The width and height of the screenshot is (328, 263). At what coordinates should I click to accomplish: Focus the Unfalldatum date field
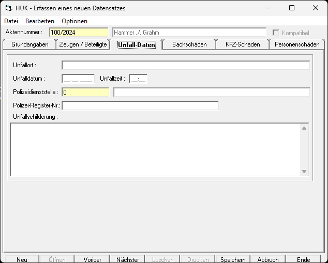78,79
